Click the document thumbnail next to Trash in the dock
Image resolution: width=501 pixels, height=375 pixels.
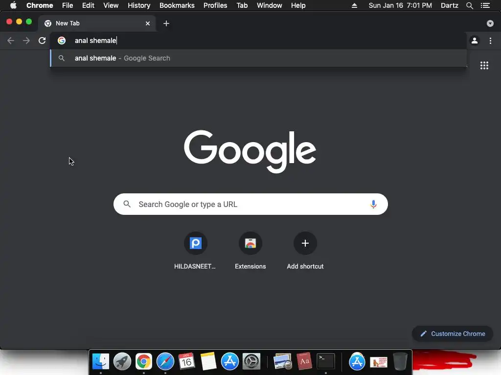point(378,362)
